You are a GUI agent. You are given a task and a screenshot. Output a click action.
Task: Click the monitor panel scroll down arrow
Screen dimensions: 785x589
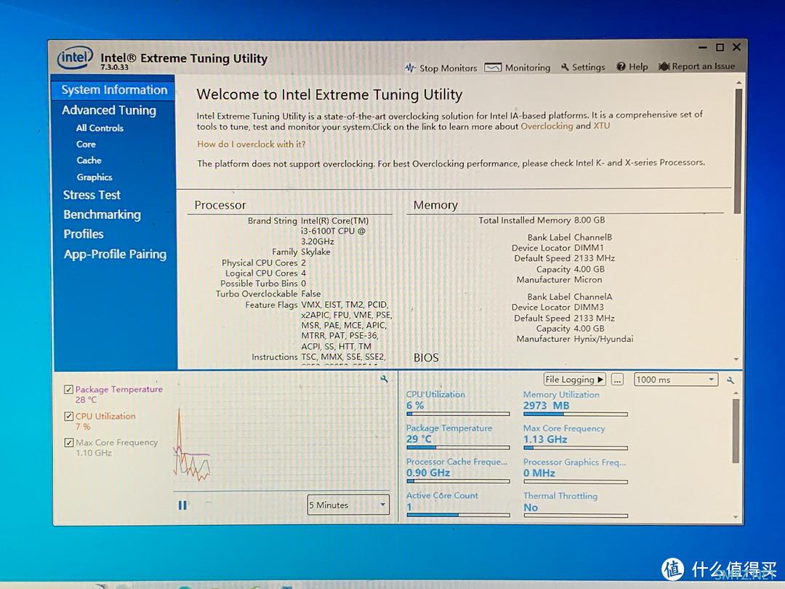coord(736,516)
